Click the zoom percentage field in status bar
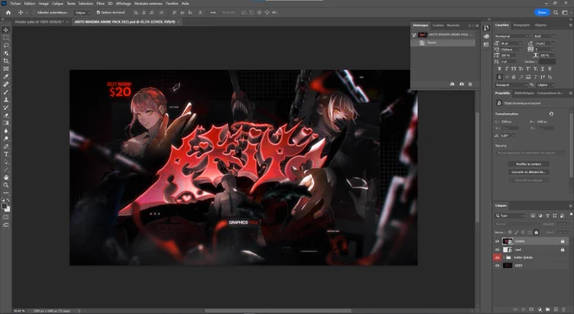Image resolution: width=574 pixels, height=314 pixels. (19, 311)
